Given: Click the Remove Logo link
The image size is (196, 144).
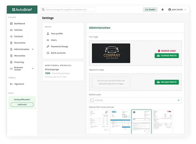Looking at the screenshot, I should [x=167, y=51].
